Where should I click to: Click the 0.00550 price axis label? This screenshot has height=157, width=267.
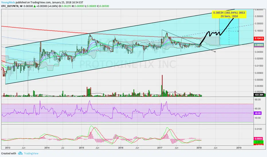point(259,80)
